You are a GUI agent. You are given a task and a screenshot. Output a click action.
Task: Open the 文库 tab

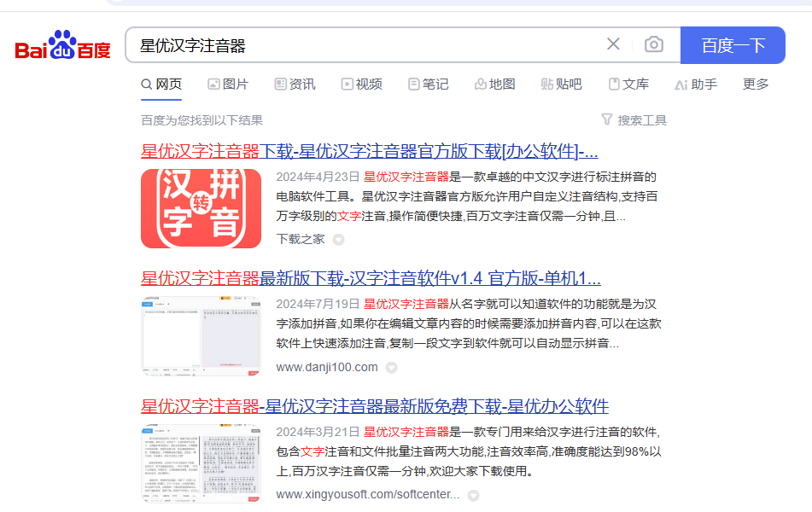pos(628,84)
